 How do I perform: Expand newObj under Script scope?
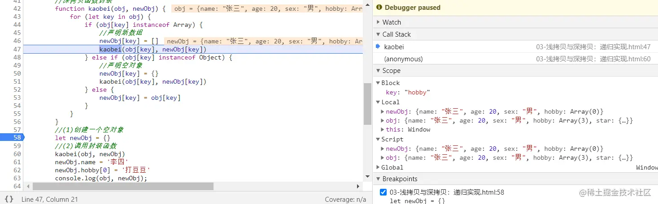coord(383,149)
